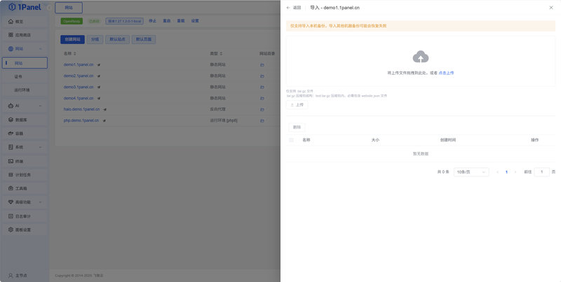This screenshot has height=282, width=561.
Task: Click the paper-plane icon beside demo1.1panel.cn
Action: [x=99, y=65]
